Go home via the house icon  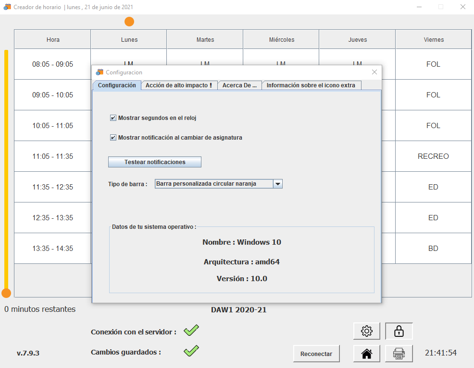click(x=366, y=354)
